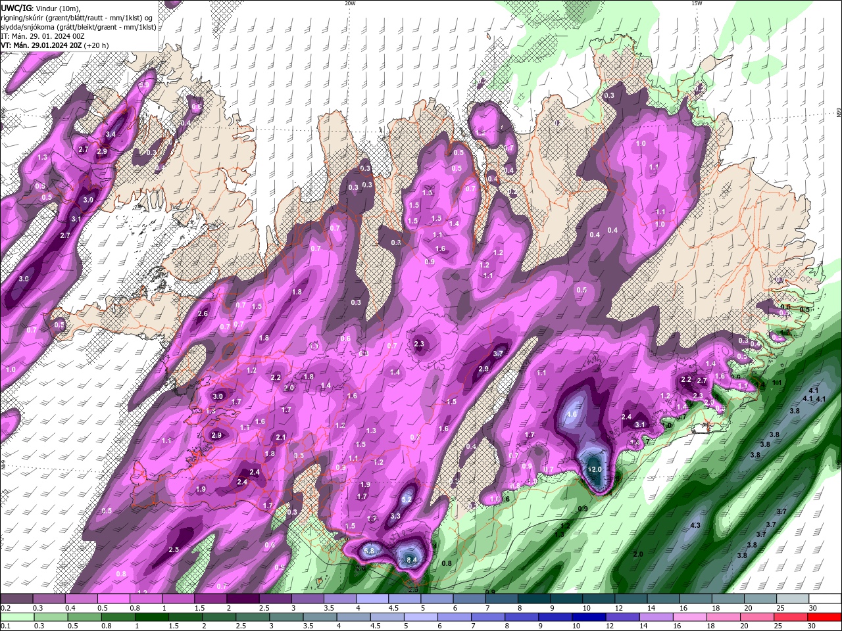Select the 5.2 value label on the map
The image size is (842, 631).
pyautogui.click(x=407, y=500)
